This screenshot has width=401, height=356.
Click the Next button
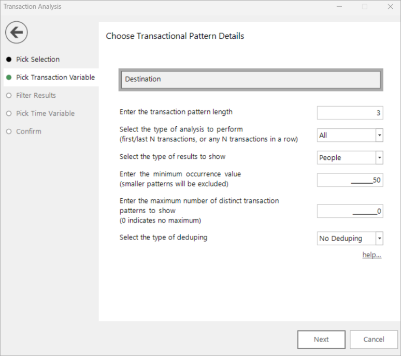pyautogui.click(x=321, y=339)
